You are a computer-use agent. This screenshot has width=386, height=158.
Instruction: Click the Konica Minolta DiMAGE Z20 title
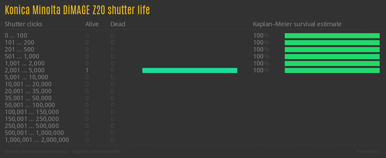tap(77, 10)
